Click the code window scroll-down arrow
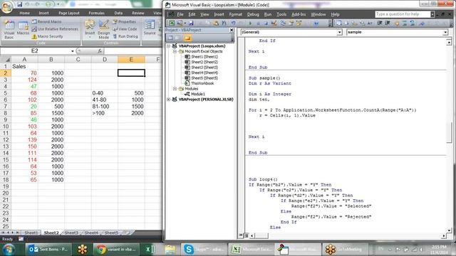 coord(449,230)
